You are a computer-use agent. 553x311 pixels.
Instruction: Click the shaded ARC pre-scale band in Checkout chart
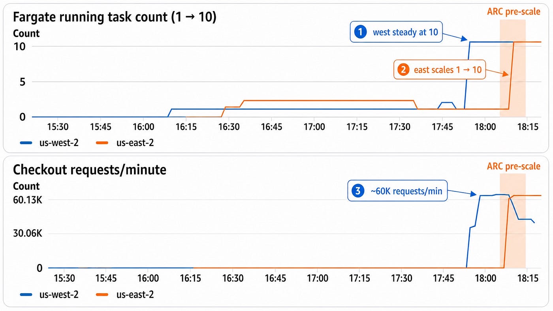tap(513, 221)
